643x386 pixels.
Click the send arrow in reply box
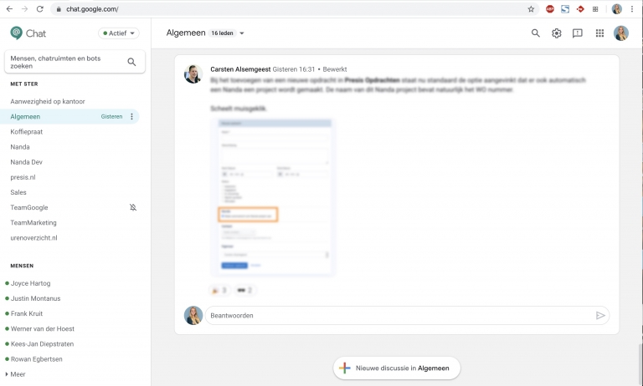600,316
